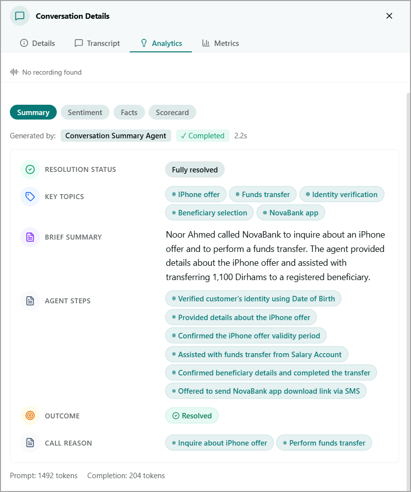Image resolution: width=411 pixels, height=492 pixels.
Task: Select the Summary pill
Action: (x=33, y=112)
